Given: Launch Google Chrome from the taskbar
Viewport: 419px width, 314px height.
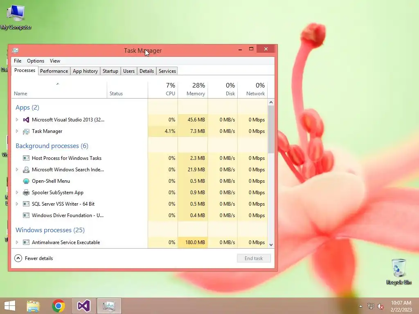Looking at the screenshot, I should click(x=59, y=306).
